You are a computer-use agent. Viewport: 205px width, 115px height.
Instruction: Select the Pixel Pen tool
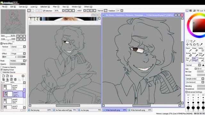tap(189, 59)
